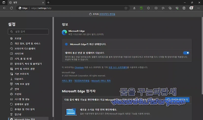Screen dimensions: 203x120
Task: Open the 개인정보처리방침 link
Action: tap(82, 81)
